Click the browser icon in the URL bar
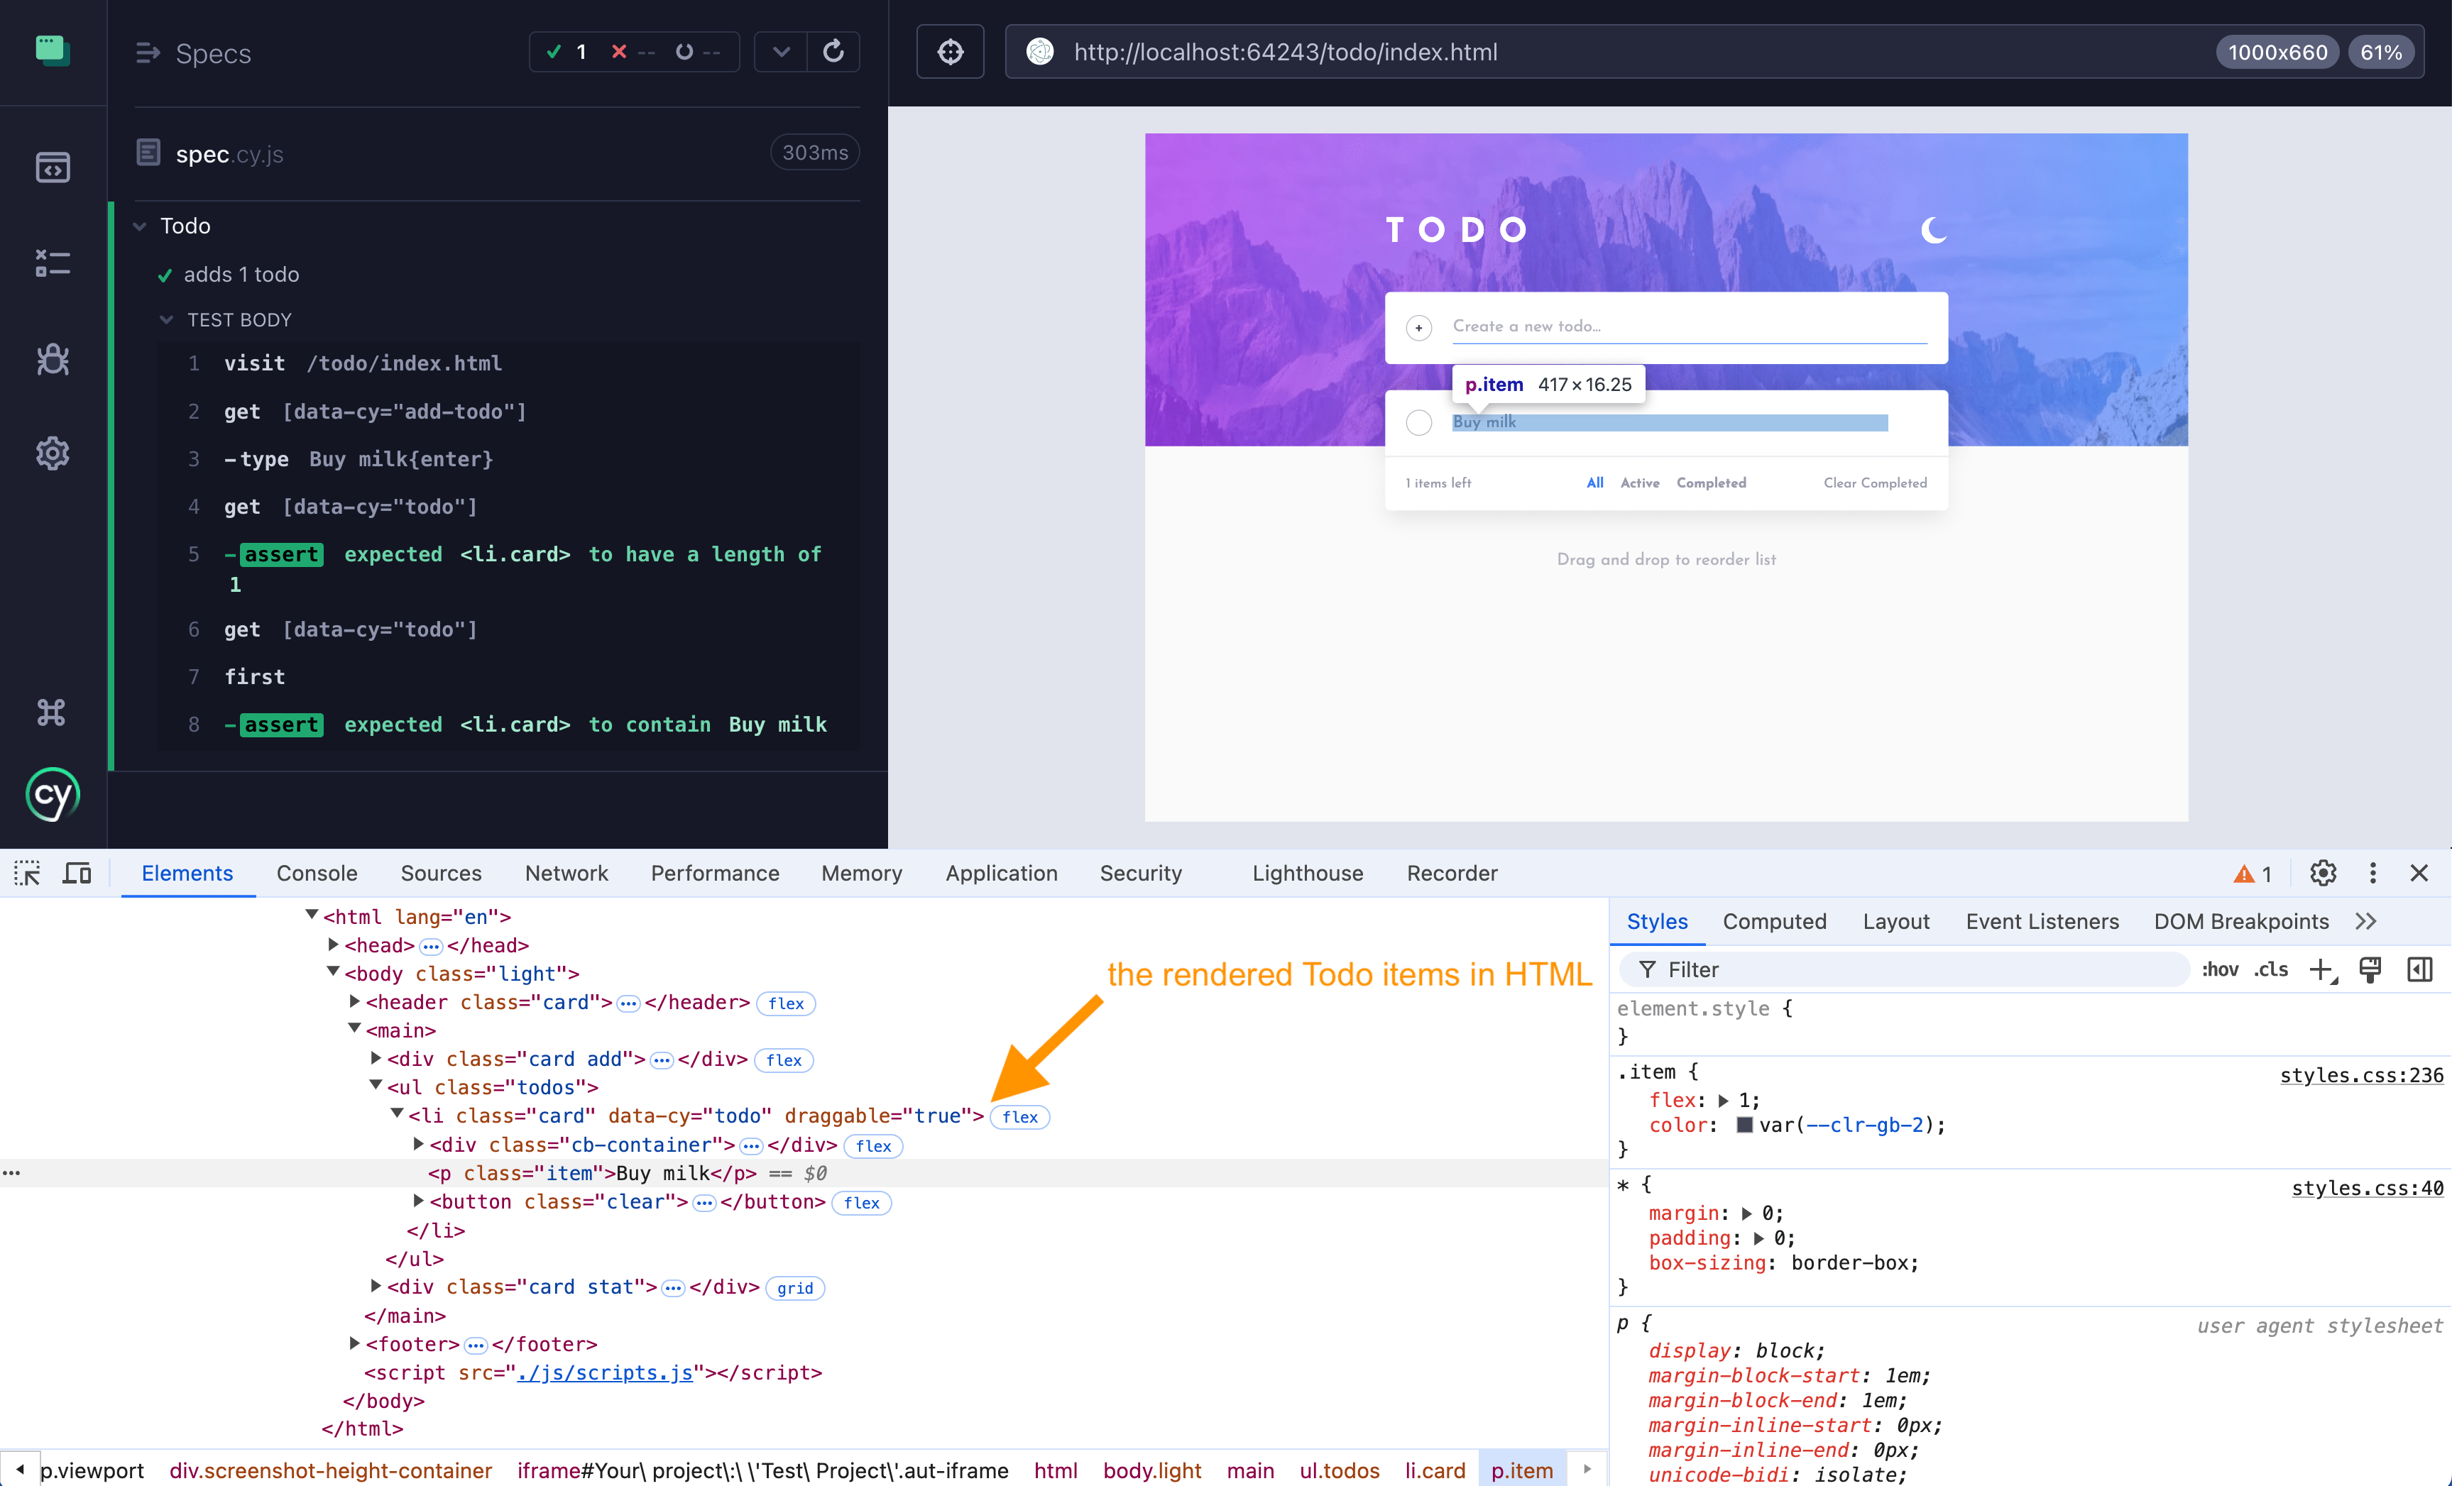 (1040, 52)
